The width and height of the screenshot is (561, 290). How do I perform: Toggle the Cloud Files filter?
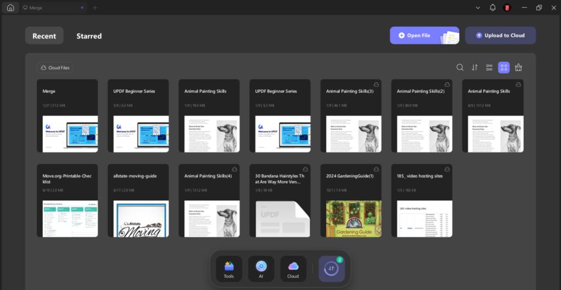55,67
